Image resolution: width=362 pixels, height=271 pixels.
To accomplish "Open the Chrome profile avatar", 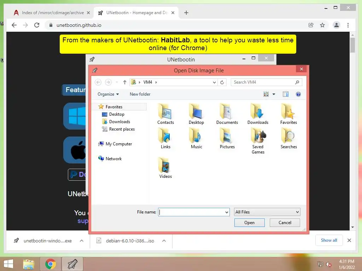I will point(337,25).
